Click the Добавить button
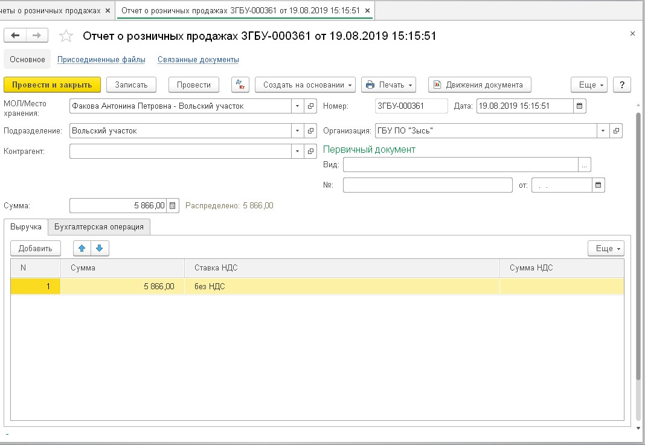Viewport: 645px width, 445px height. [36, 248]
